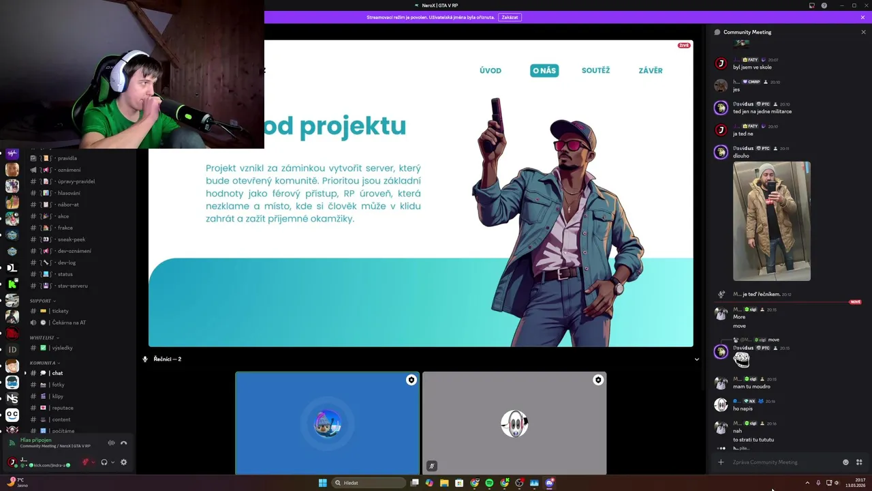Click the moderator badge on blue speaker tile
This screenshot has height=491, width=872.
(x=411, y=380)
